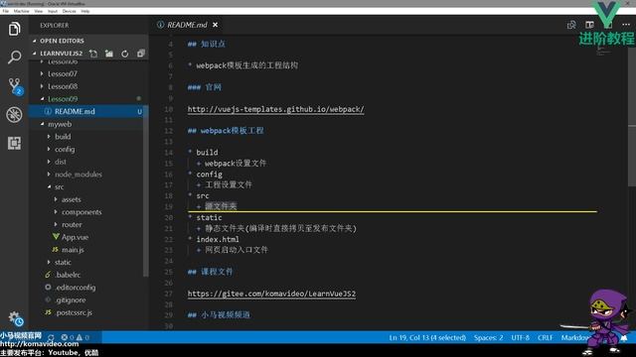Open the Input menu
Viewport: 636px width, 357px height.
[x=53, y=11]
